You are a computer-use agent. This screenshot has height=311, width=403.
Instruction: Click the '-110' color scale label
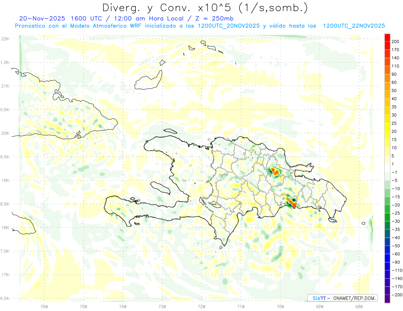pyautogui.click(x=397, y=270)
